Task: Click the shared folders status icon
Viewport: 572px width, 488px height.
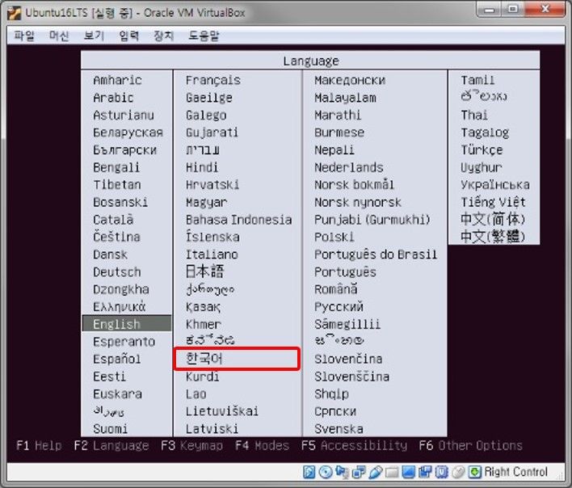Action: point(392,473)
